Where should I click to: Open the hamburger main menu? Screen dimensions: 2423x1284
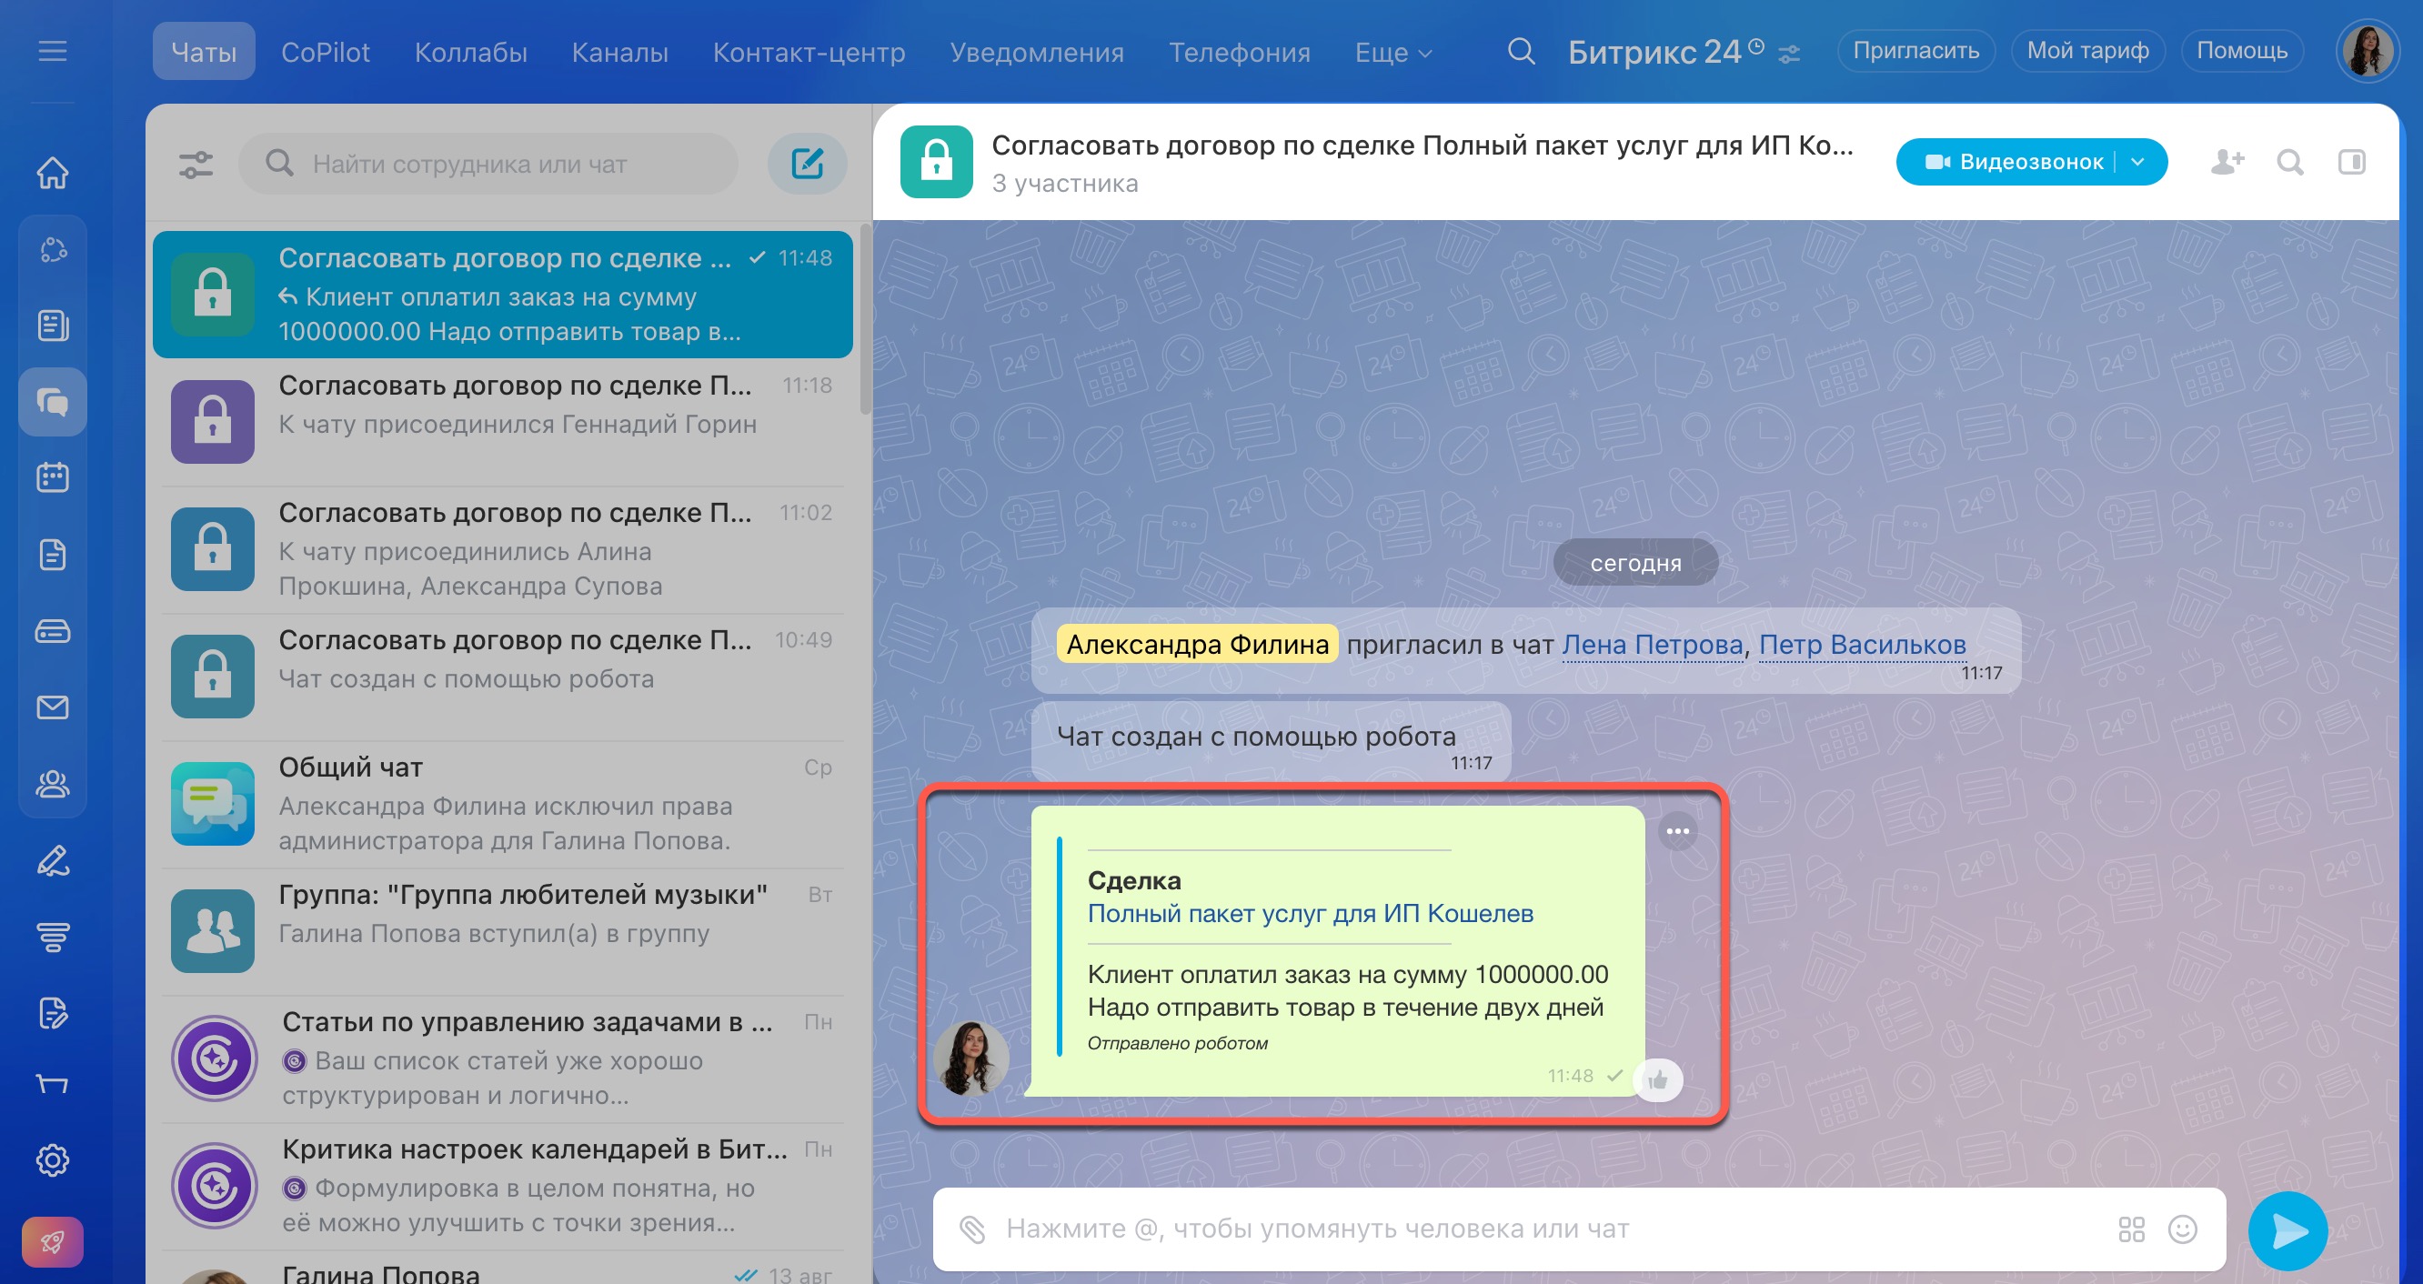point(53,51)
